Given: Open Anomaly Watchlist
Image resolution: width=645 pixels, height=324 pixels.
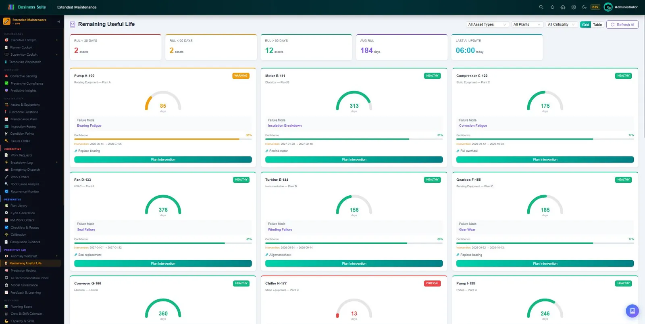Looking at the screenshot, I should (24, 256).
